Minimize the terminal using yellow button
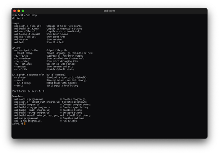The width and height of the screenshot is (219, 154). coord(19,11)
